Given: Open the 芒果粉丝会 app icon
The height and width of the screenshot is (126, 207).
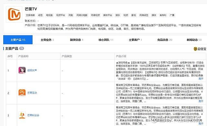Looking at the screenshot, I should (x=22, y=115).
